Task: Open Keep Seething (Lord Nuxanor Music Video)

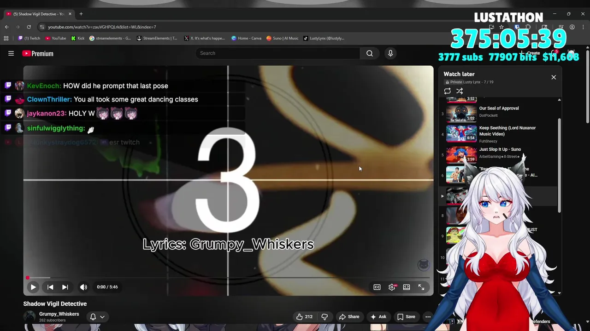Action: pyautogui.click(x=507, y=131)
